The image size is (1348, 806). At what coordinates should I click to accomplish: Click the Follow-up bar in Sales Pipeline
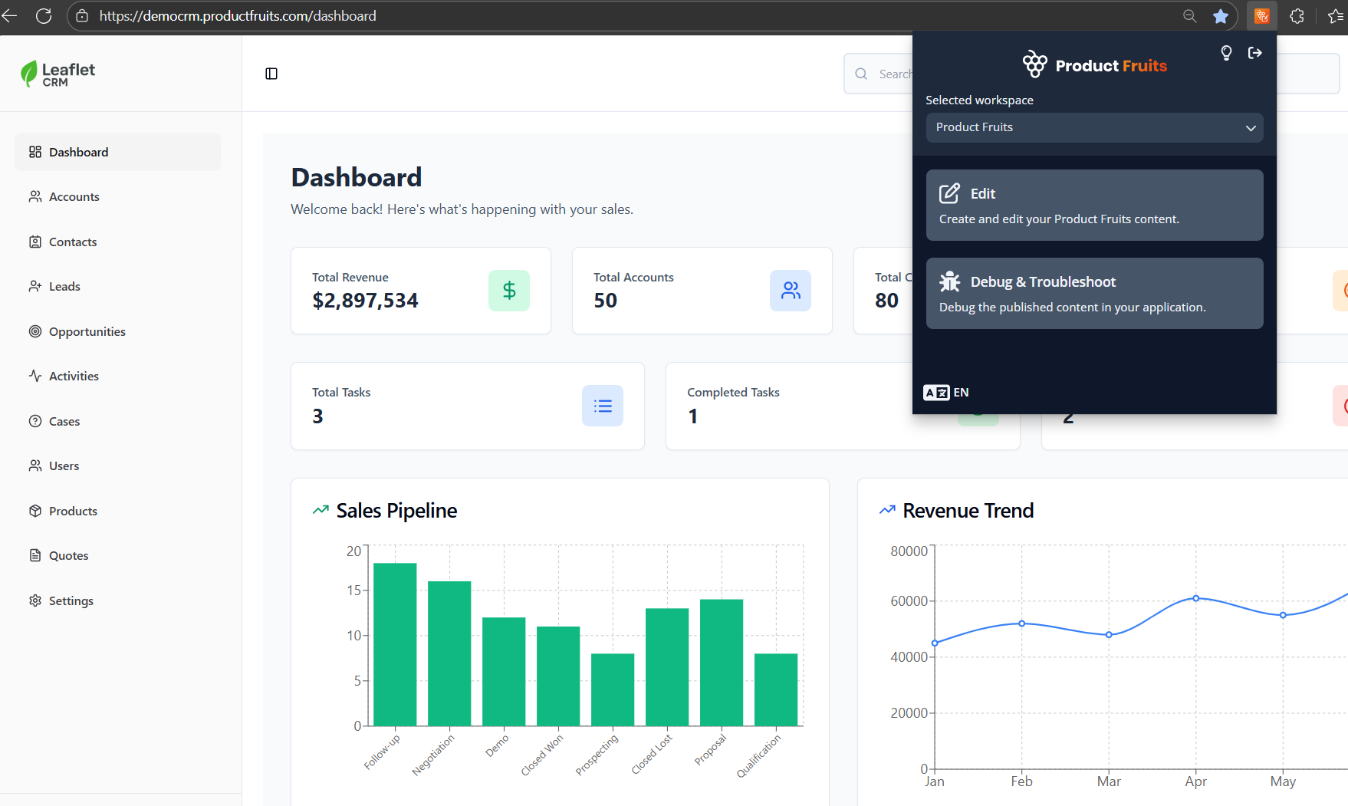[x=395, y=644]
